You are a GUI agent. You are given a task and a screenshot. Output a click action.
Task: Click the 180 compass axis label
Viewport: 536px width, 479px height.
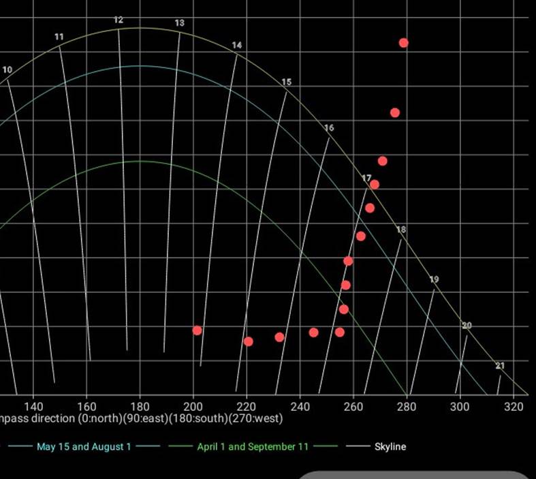(140, 407)
